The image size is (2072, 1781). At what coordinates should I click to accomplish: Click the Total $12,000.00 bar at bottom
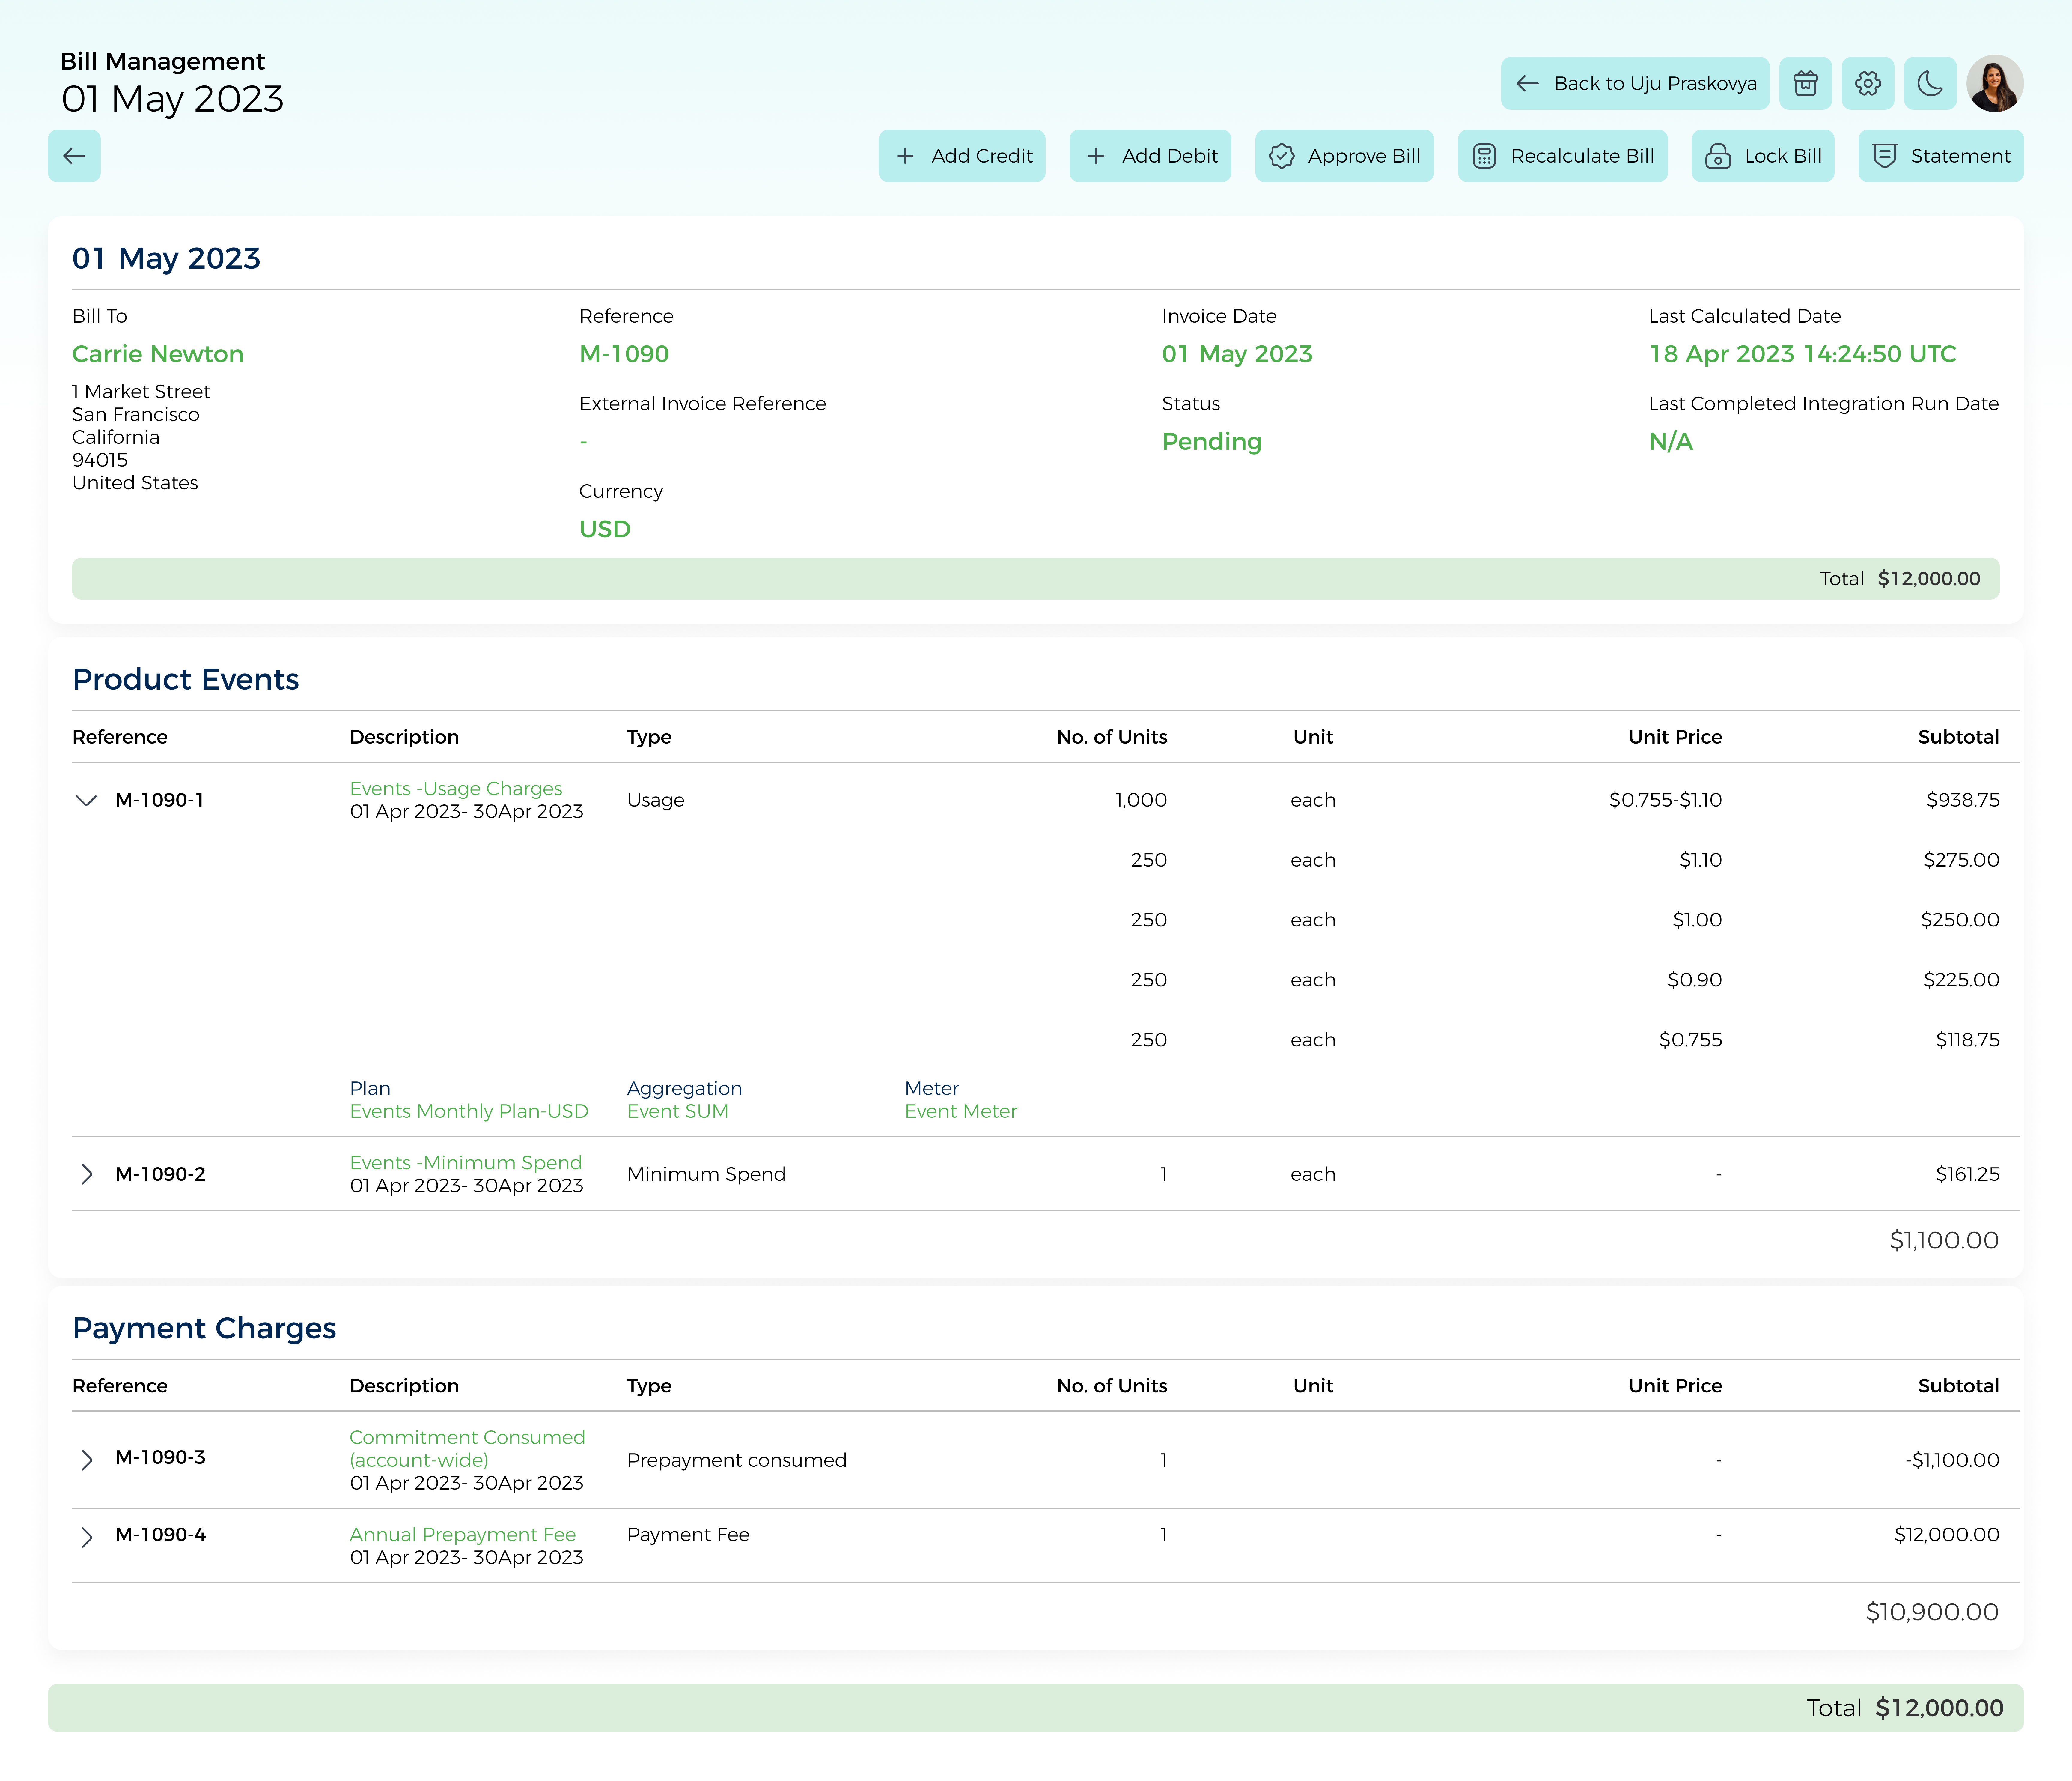1036,1708
